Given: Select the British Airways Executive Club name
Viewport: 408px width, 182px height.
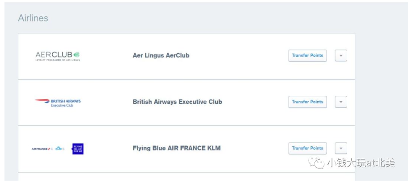Looking at the screenshot, I should (177, 102).
